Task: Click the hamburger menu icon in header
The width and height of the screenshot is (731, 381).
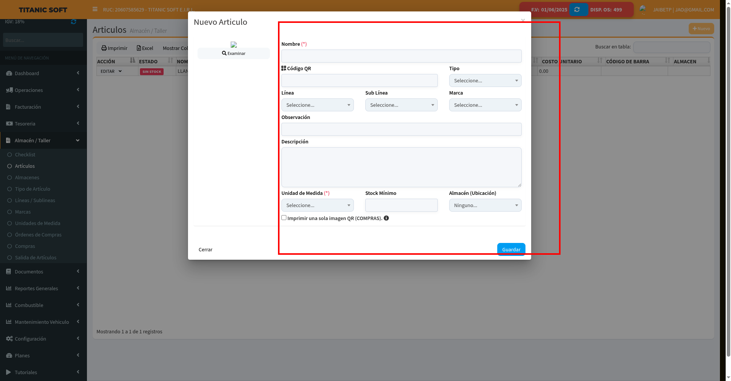Action: click(x=95, y=9)
